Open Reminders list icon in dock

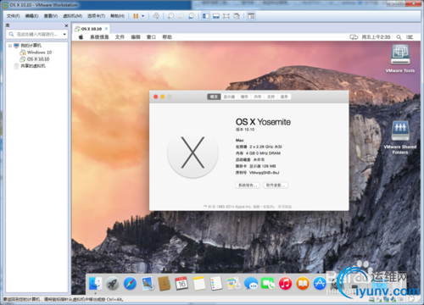point(216,284)
